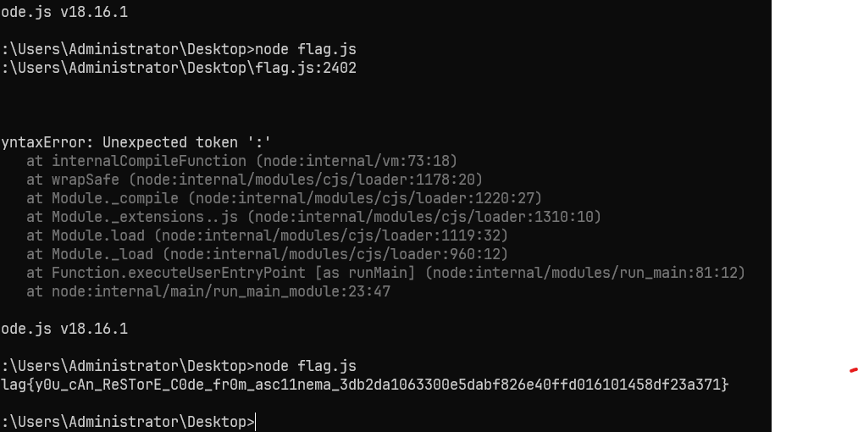Click the Function.executeUserEntryPoint trace line
Screen dimensions: 858x432
pos(385,273)
